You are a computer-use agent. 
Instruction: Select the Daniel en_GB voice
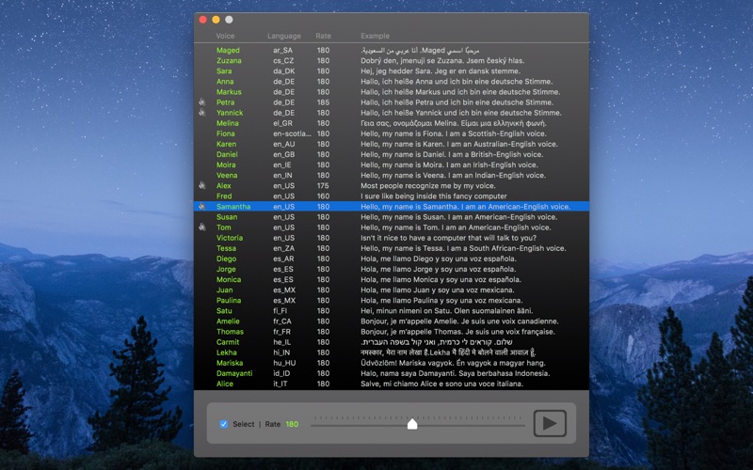pos(392,154)
